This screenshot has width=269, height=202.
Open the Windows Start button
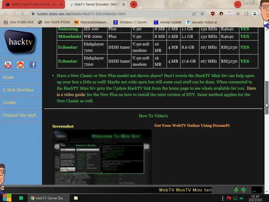(7, 198)
